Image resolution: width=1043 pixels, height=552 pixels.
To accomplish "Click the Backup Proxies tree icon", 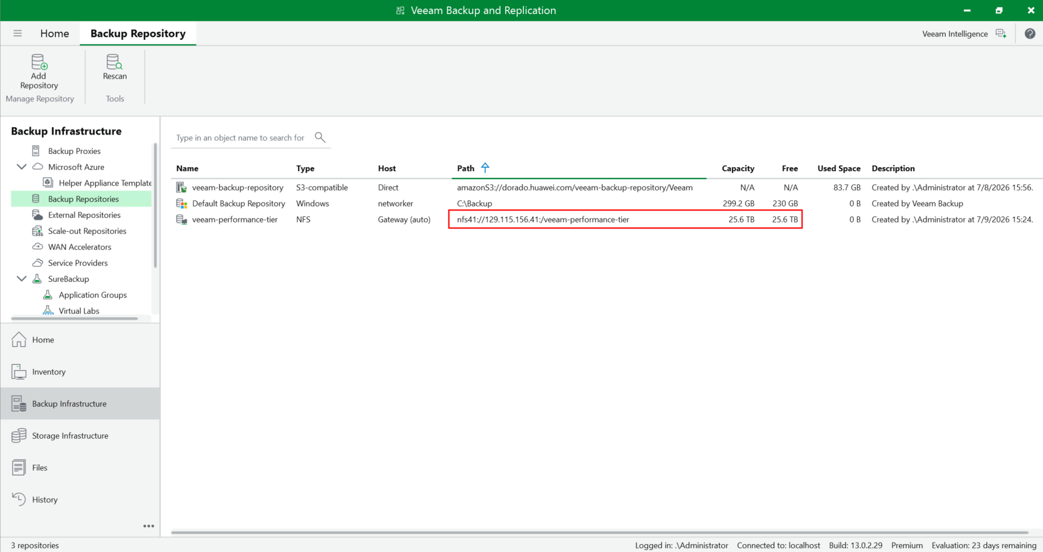I will pos(36,151).
